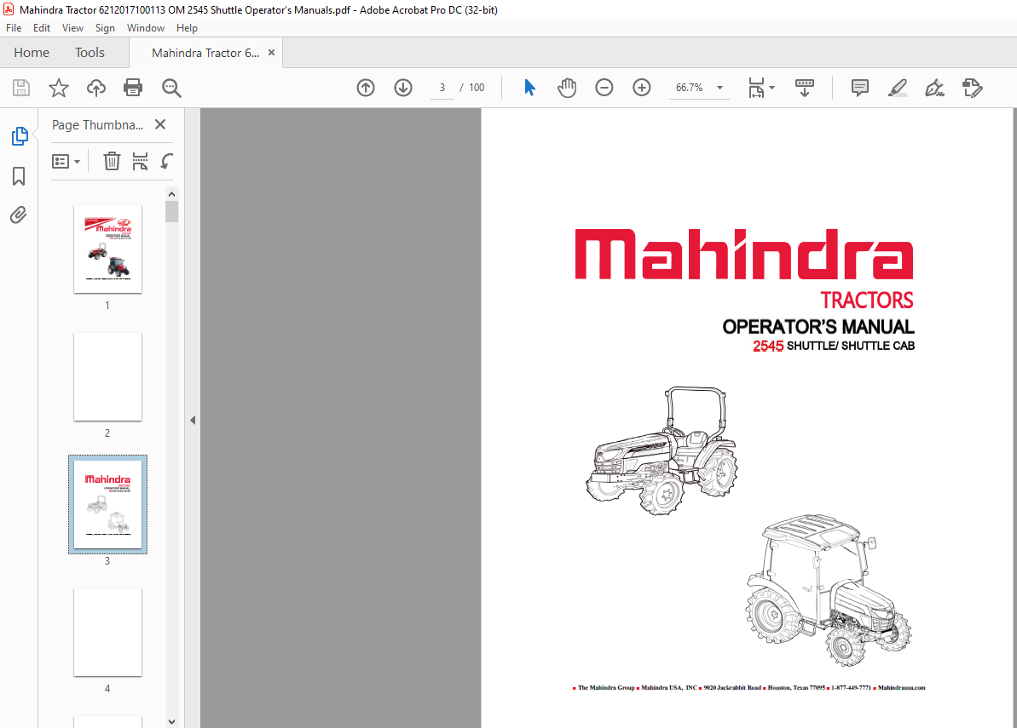Activate the hand pan tool
Viewport: 1017px width, 728px height.
pos(567,88)
